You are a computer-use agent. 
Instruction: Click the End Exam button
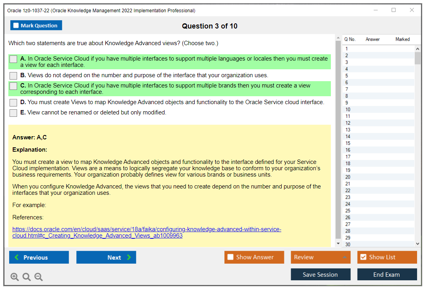(387, 274)
